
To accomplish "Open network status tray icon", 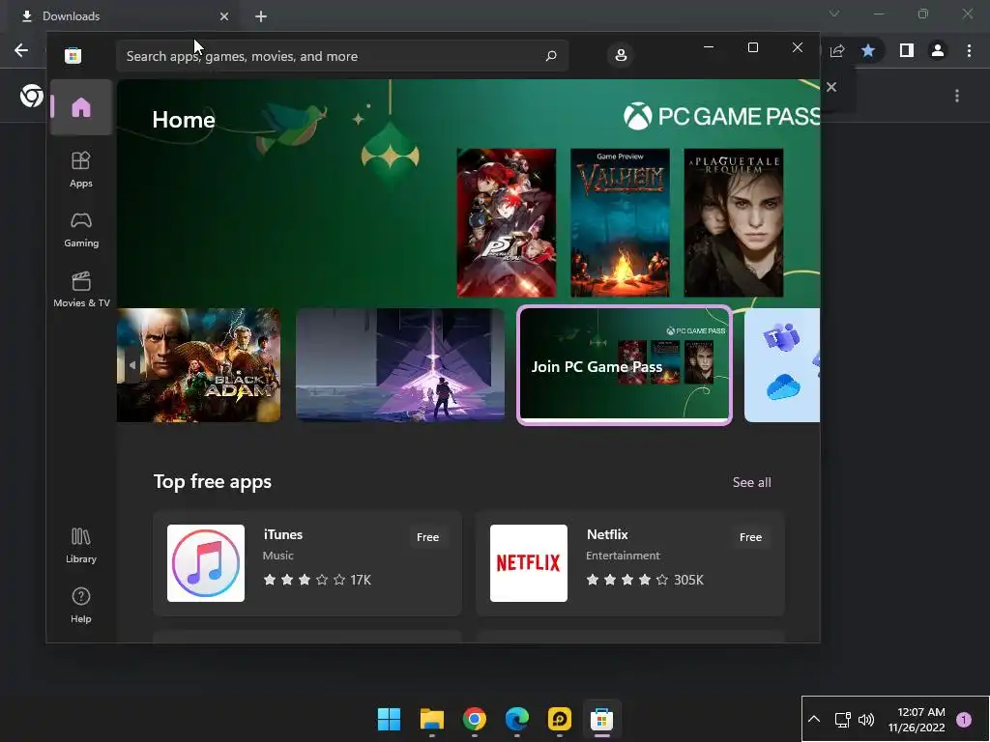I will (842, 719).
